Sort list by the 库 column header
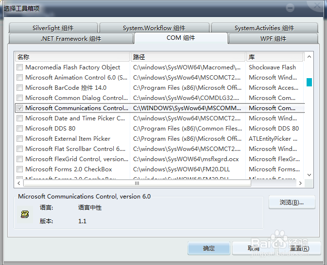This screenshot has height=265, width=327. [275, 57]
